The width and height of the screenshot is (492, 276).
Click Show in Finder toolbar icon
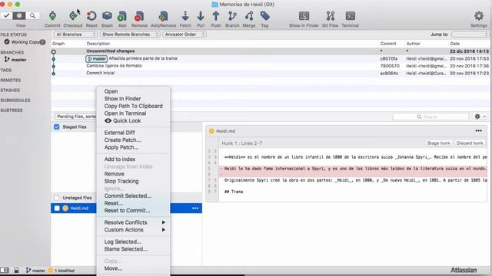304,16
